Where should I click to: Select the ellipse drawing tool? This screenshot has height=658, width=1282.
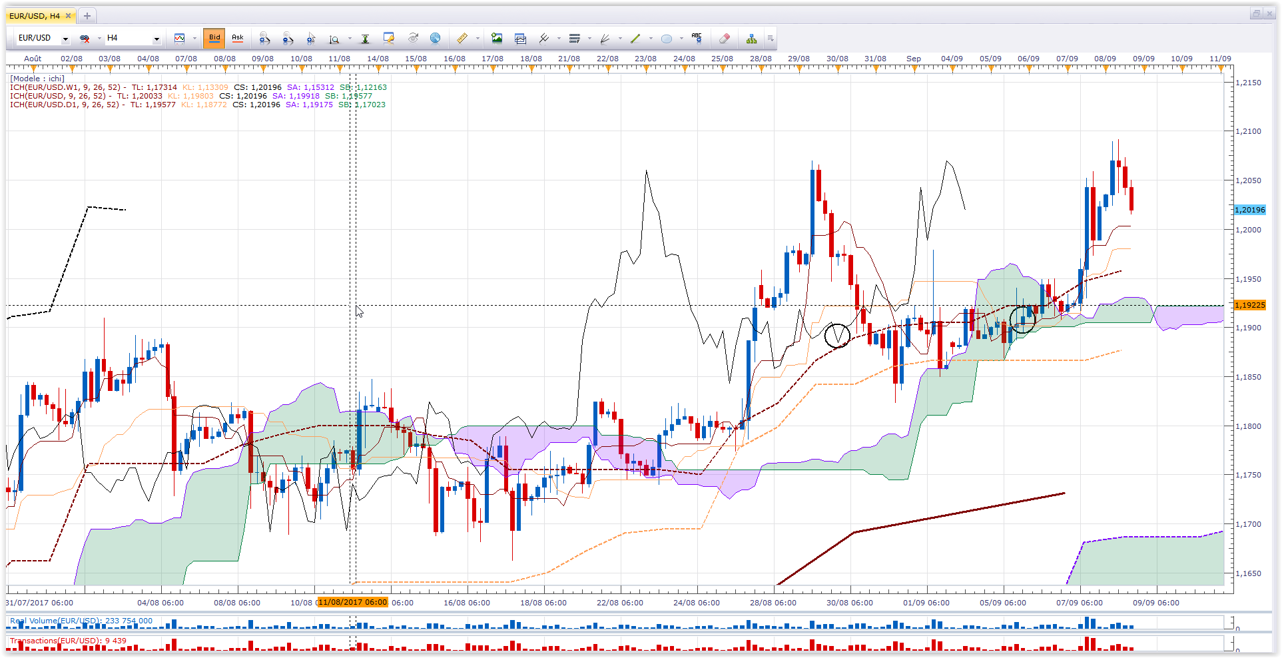coord(666,39)
